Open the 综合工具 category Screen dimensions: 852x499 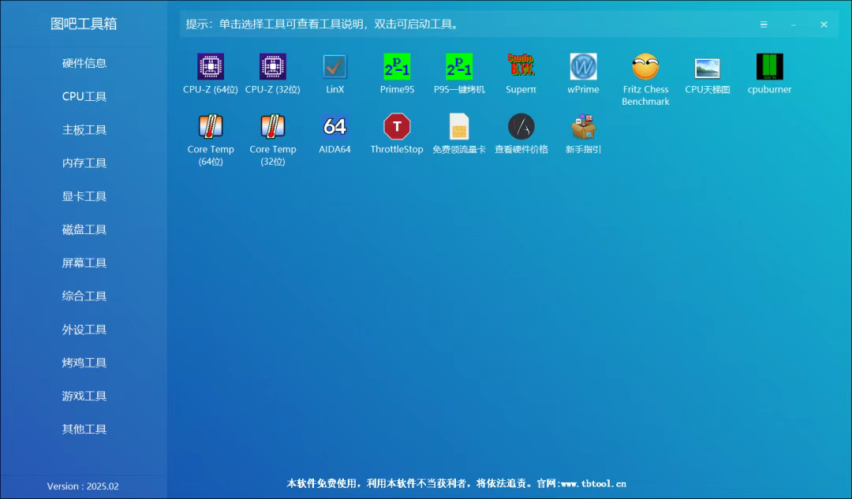click(84, 296)
